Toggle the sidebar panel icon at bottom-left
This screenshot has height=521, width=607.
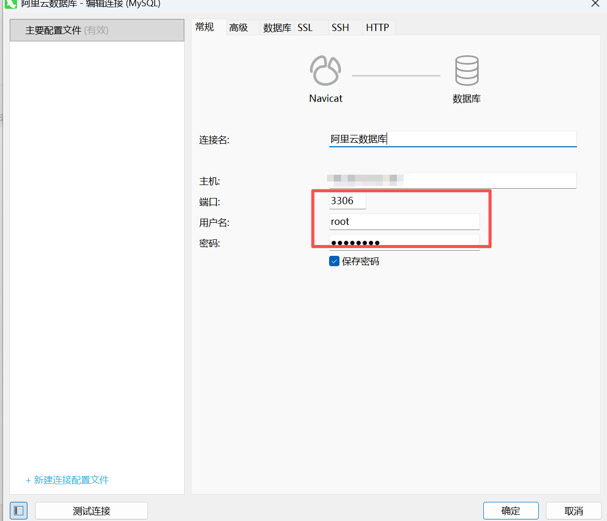coord(19,511)
